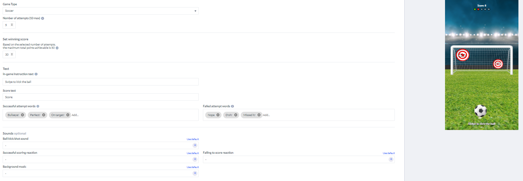Viewport: 523px width, 181px height.
Task: Click Use default for background music
Action: [192, 167]
